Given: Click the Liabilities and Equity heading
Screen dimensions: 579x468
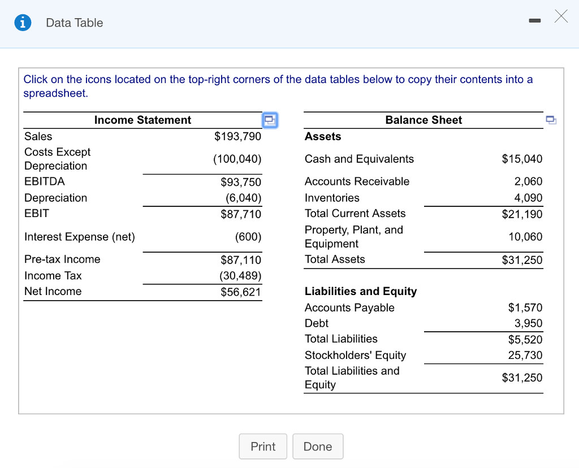Looking at the screenshot, I should tap(361, 291).
